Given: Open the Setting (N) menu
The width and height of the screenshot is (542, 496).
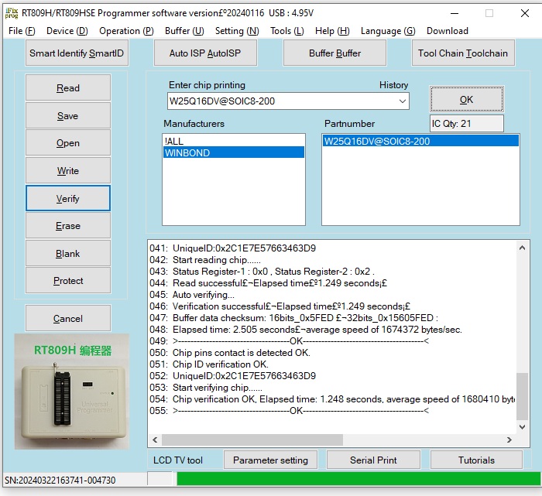Looking at the screenshot, I should pyautogui.click(x=237, y=31).
